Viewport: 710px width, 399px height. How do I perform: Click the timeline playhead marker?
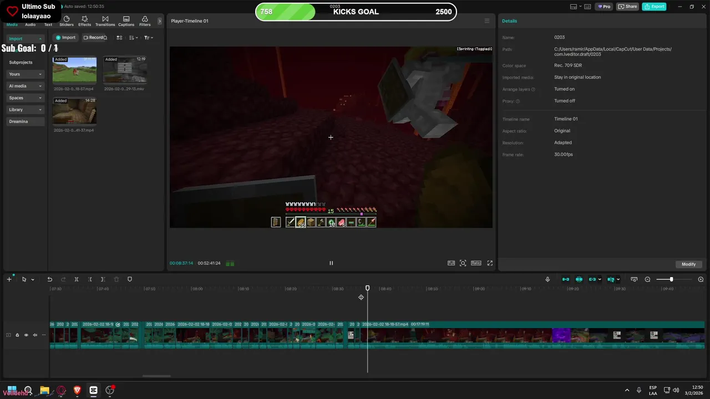[367, 288]
